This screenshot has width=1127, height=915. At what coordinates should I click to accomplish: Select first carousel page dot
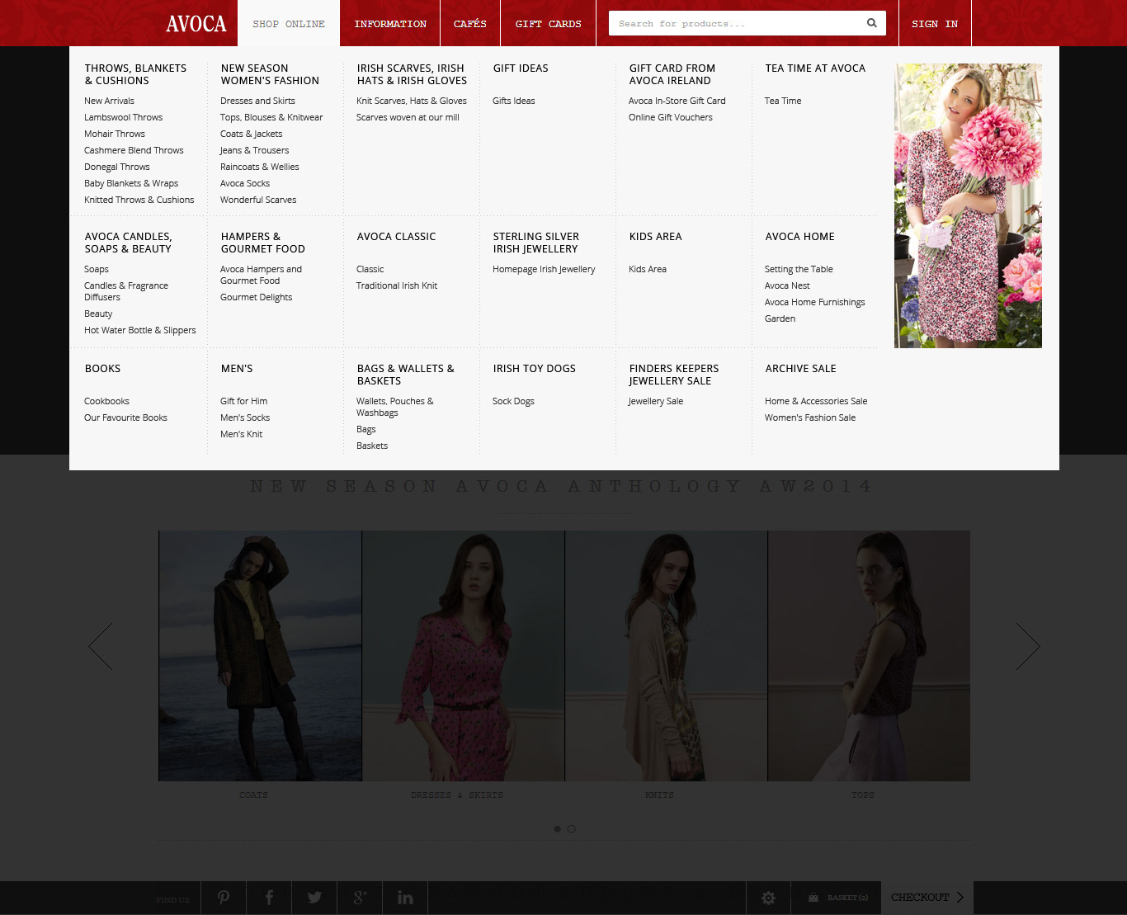(558, 828)
